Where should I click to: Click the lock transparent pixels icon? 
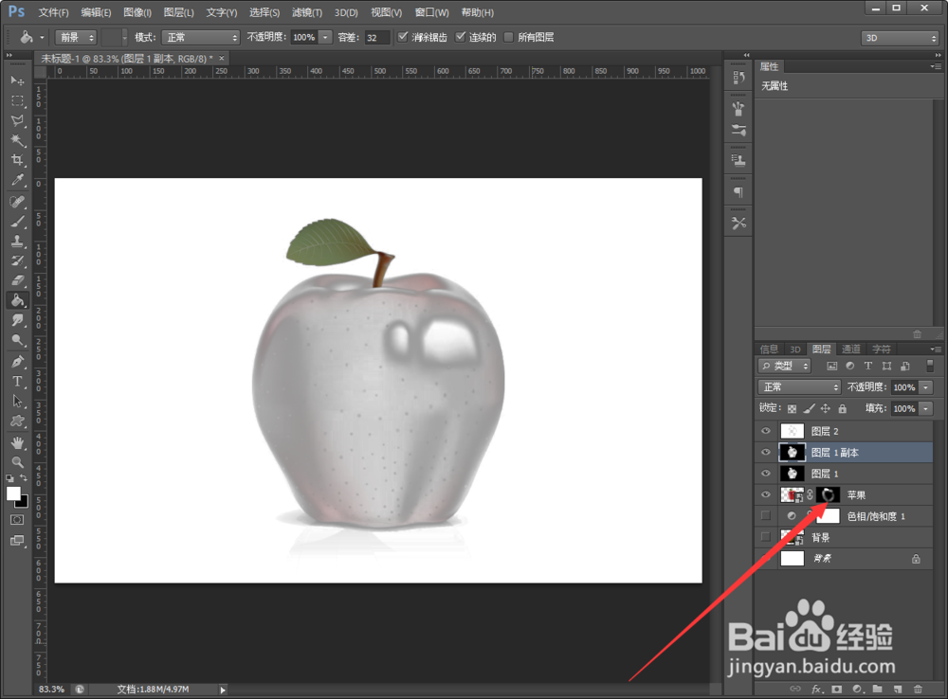coord(792,409)
